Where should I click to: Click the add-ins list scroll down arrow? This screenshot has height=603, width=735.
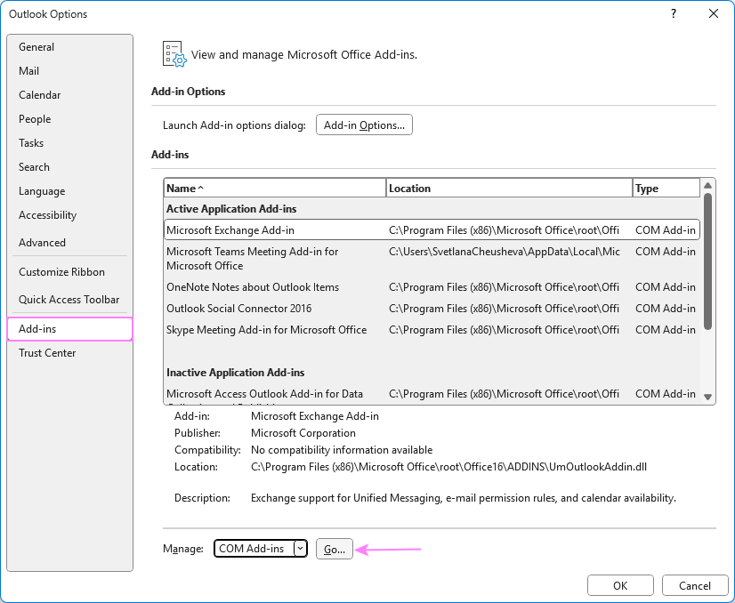point(707,397)
